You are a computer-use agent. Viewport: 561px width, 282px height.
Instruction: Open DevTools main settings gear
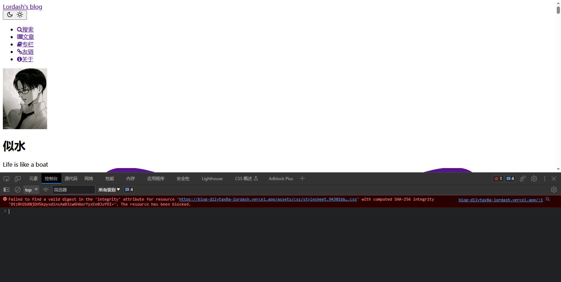[x=534, y=179]
